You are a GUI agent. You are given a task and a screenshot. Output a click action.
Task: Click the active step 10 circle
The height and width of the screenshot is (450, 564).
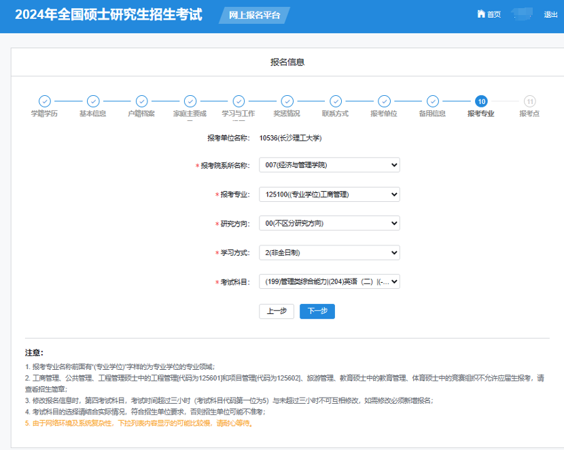pos(481,101)
